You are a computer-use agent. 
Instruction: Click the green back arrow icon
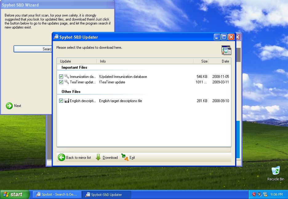tap(62, 157)
